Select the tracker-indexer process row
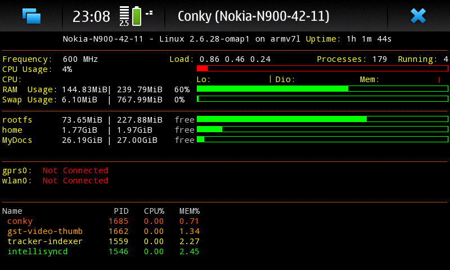 [x=103, y=242]
